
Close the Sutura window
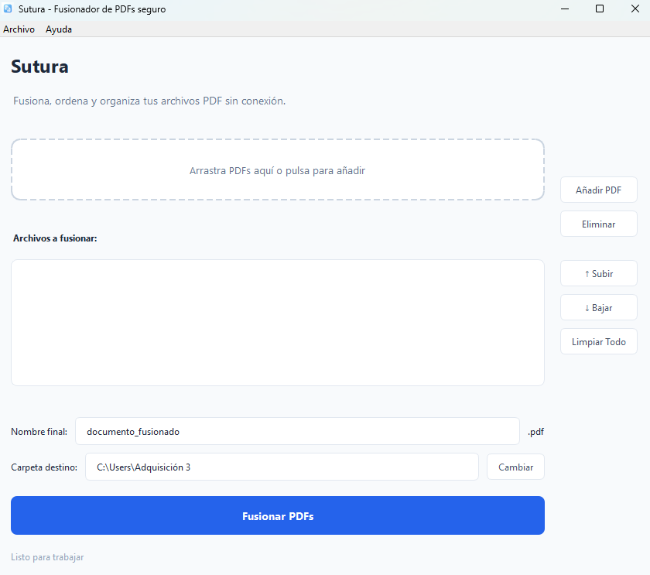coord(633,9)
